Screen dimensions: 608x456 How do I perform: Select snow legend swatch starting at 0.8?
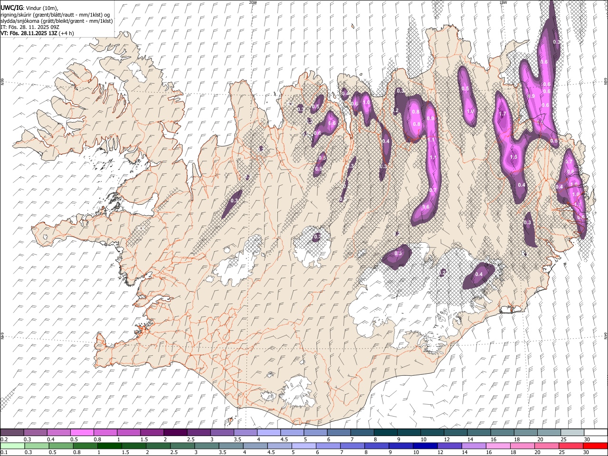(x=105, y=432)
